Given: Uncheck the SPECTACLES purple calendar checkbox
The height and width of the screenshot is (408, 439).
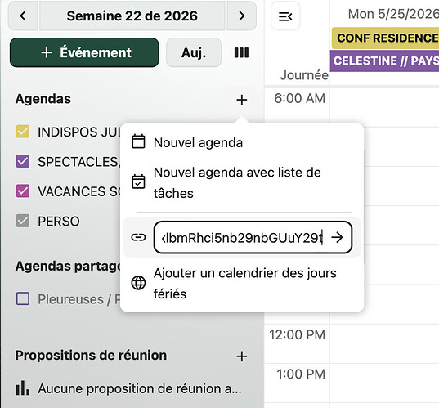Looking at the screenshot, I should (23, 161).
